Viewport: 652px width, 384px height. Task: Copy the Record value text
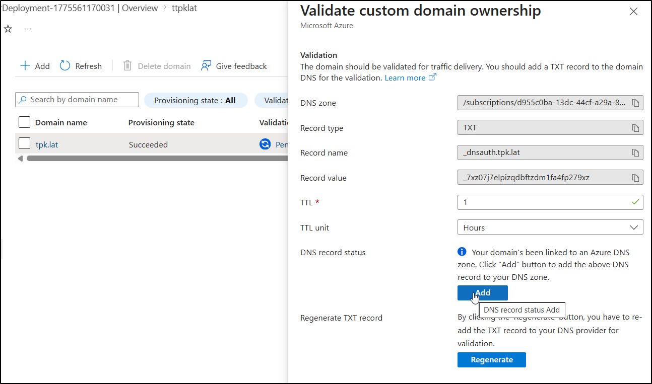pyautogui.click(x=635, y=178)
